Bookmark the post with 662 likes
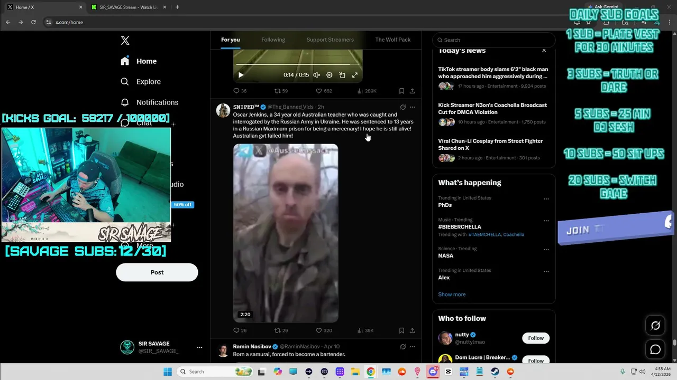The image size is (677, 380). click(x=401, y=91)
